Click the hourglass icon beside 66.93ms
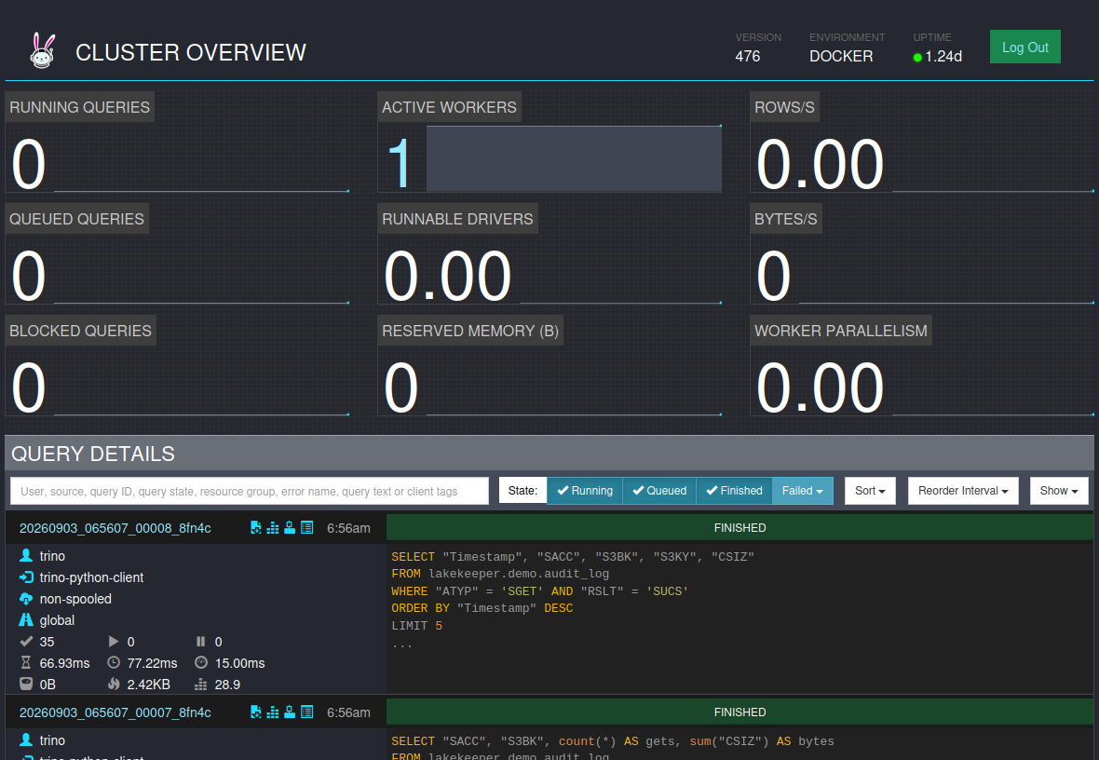The height and width of the screenshot is (760, 1099). [26, 662]
